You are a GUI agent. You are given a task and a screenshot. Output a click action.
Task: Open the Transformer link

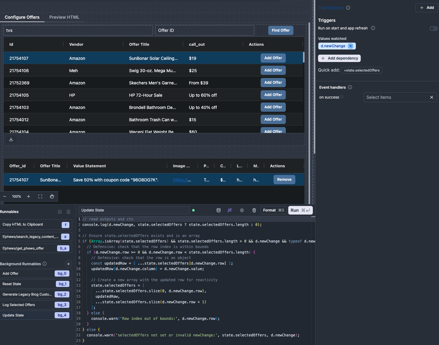point(331,8)
